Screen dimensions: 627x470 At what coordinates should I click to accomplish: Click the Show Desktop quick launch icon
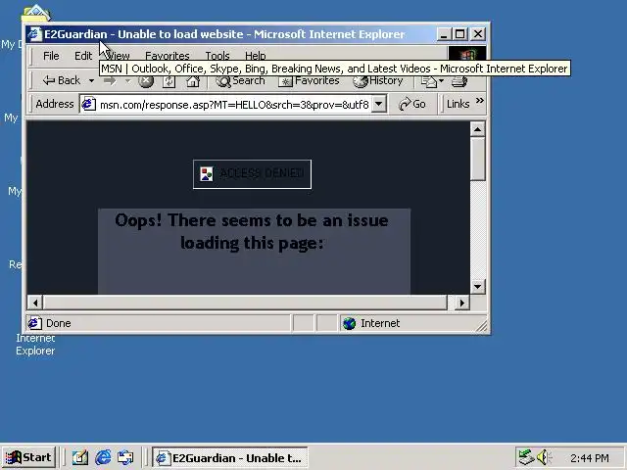tap(80, 457)
